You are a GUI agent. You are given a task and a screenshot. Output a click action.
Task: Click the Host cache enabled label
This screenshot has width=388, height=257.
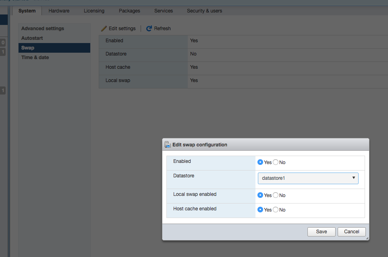[195, 209]
